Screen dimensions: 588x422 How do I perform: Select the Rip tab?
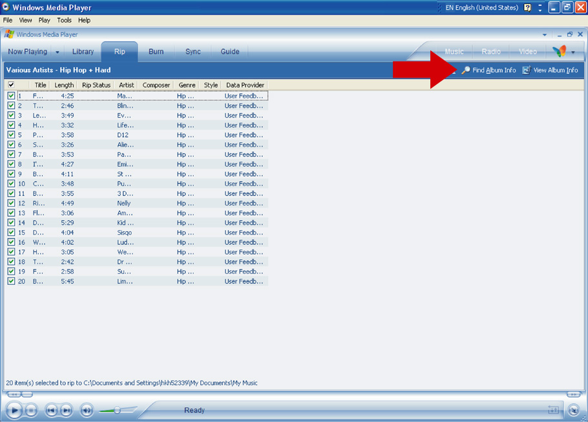click(120, 52)
